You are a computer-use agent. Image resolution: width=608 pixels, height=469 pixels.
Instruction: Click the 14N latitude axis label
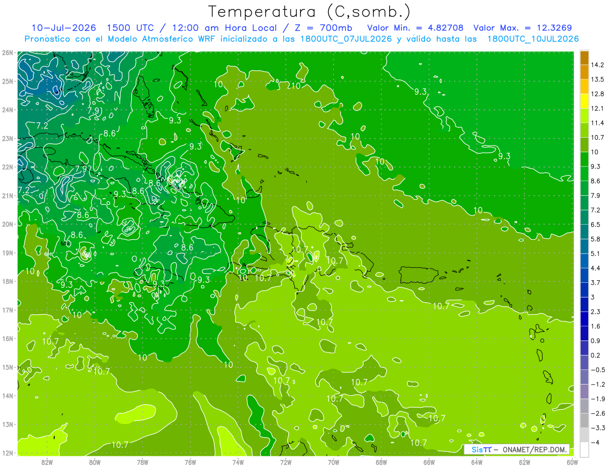click(x=8, y=396)
